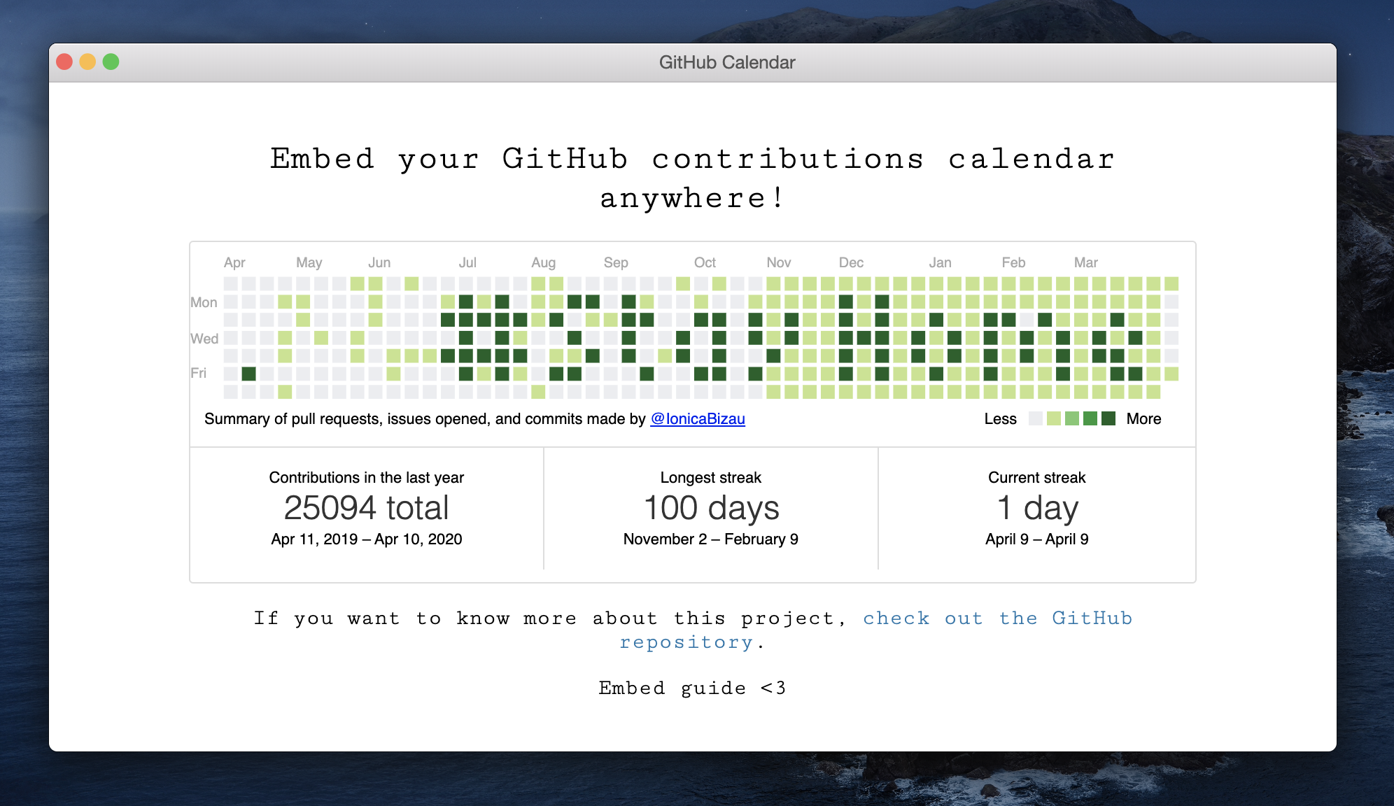Viewport: 1394px width, 806px height.
Task: Click the Fri weekday label
Action: 199,373
